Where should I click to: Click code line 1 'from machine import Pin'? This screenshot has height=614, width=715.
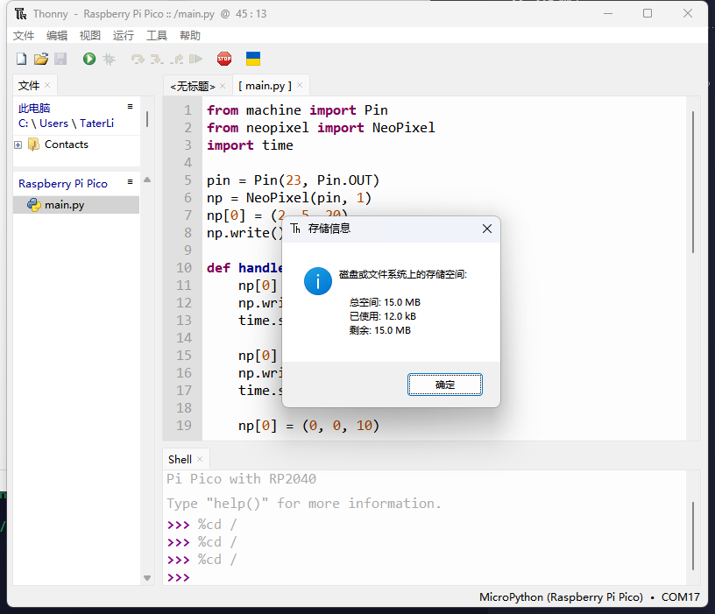click(x=297, y=110)
